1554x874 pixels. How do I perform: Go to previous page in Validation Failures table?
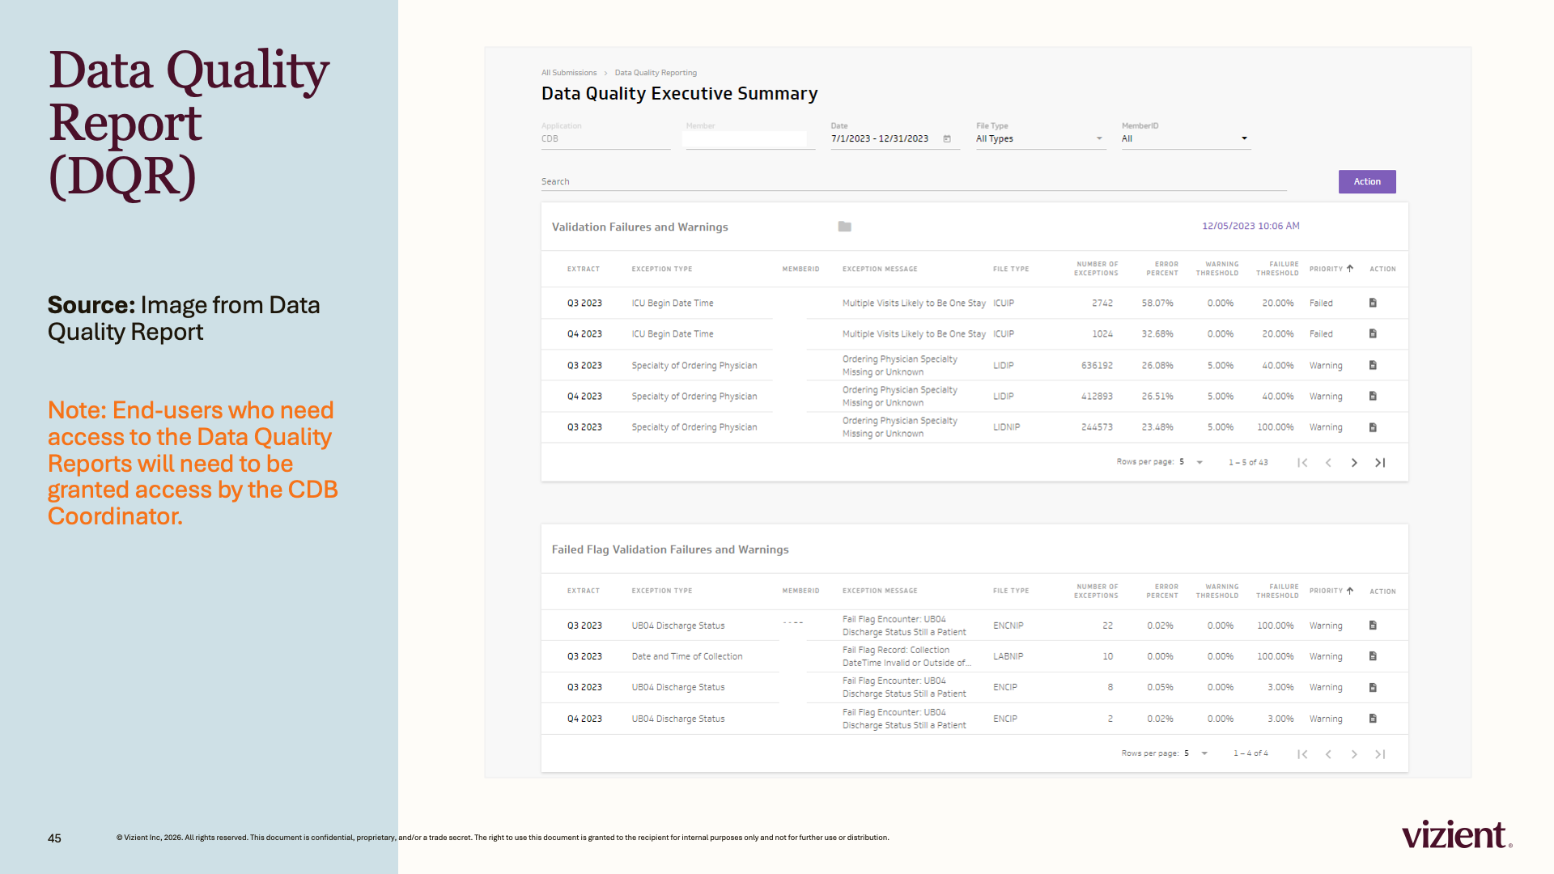(x=1328, y=463)
